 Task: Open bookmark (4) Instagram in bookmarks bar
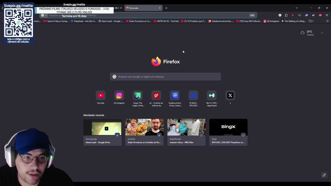click(272, 21)
